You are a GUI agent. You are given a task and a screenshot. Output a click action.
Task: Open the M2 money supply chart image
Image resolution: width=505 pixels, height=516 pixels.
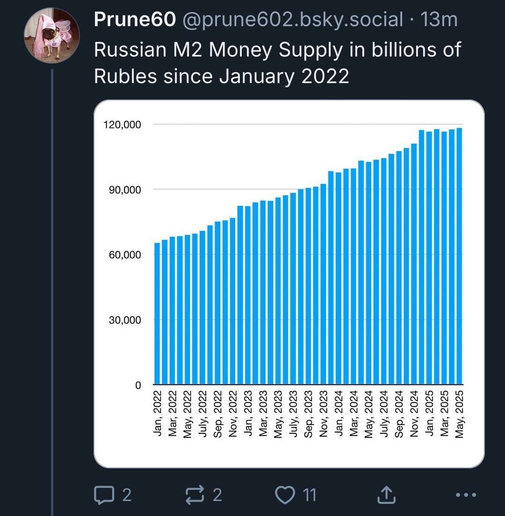pos(289,283)
